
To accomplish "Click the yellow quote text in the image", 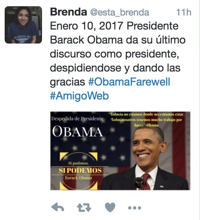I will point(146,120).
